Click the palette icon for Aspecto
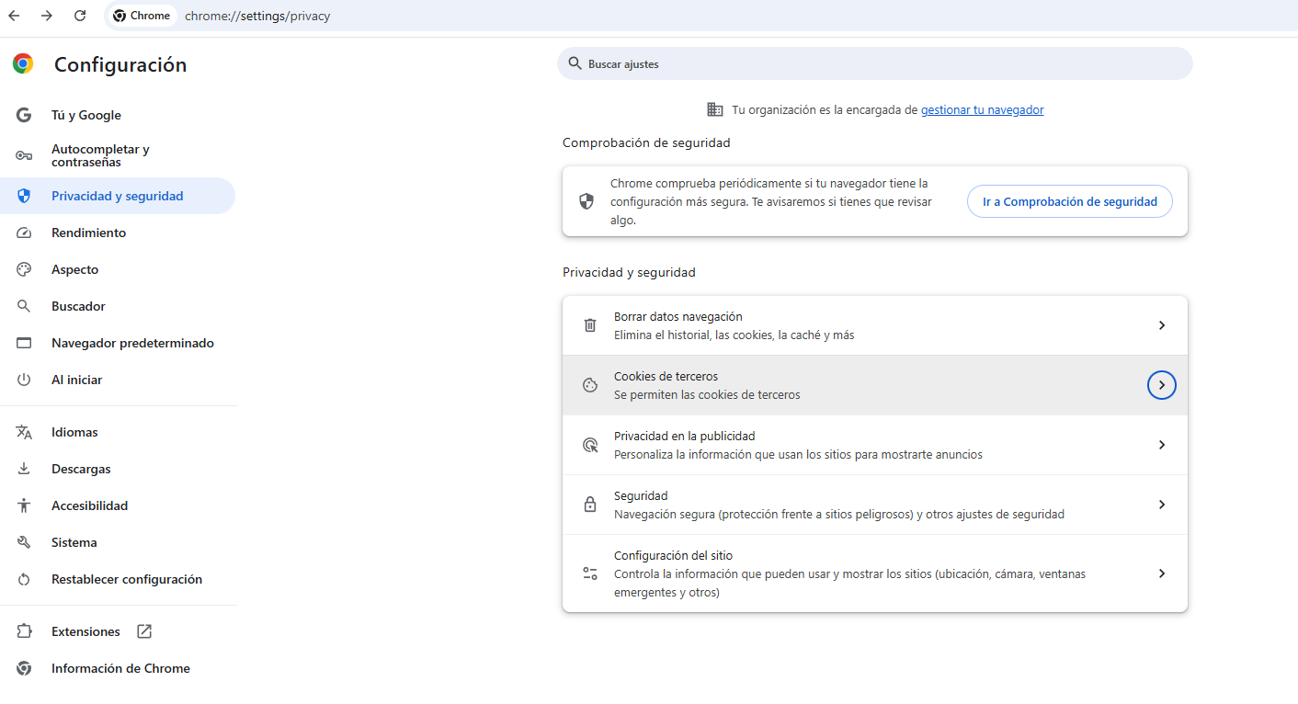Screen dimensions: 1298x704 tap(24, 269)
